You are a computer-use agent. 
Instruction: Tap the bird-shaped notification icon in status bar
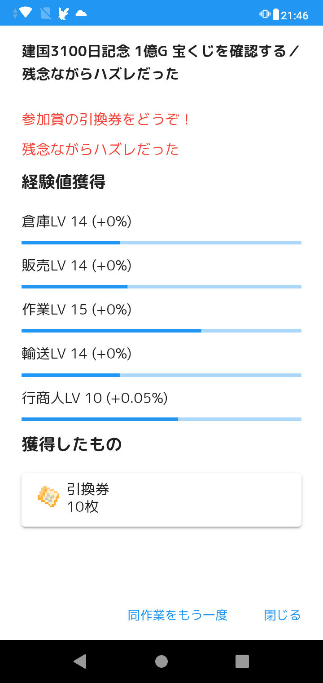click(x=63, y=13)
